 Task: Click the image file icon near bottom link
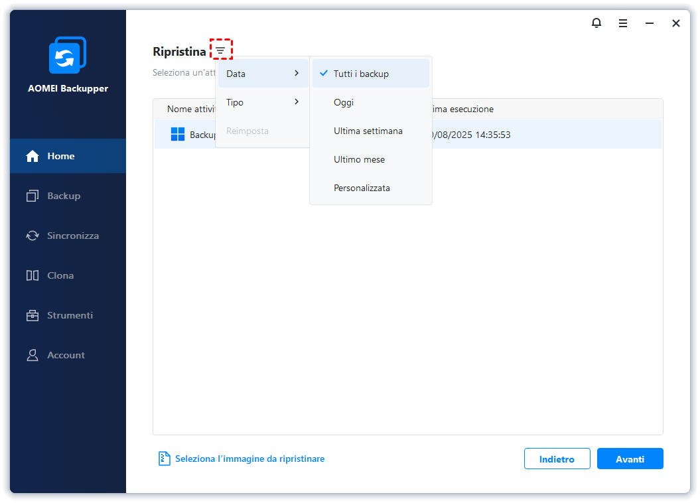point(165,459)
